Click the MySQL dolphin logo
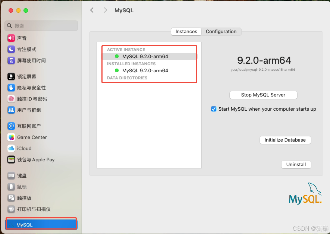 coord(305,193)
